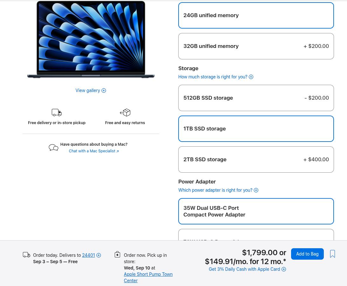Click Have questions about buying a Mac text
Screen dimensions: 347x286
coord(94,144)
